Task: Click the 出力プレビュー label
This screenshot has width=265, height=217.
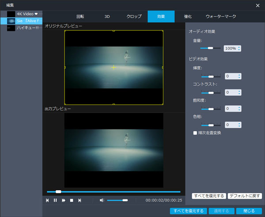Action: 57,109
